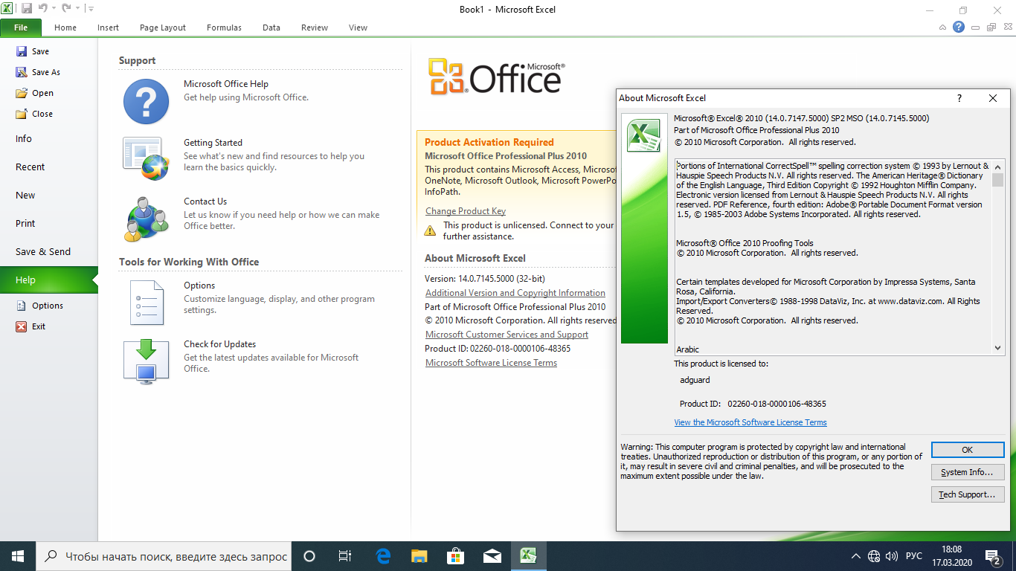Click the volume speaker tray icon
The height and width of the screenshot is (571, 1016).
(x=893, y=556)
